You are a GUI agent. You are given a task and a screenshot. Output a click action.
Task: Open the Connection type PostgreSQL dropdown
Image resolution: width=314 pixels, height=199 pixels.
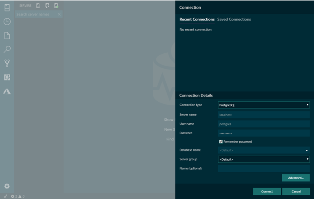tap(264, 105)
